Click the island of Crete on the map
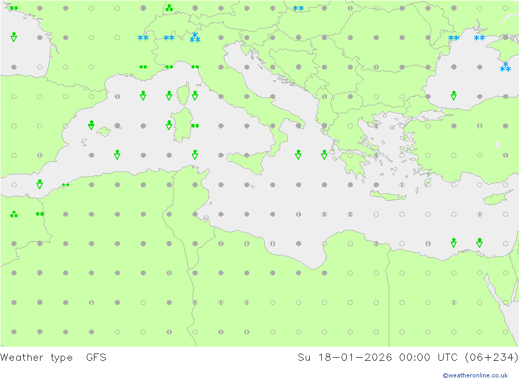 387,196
